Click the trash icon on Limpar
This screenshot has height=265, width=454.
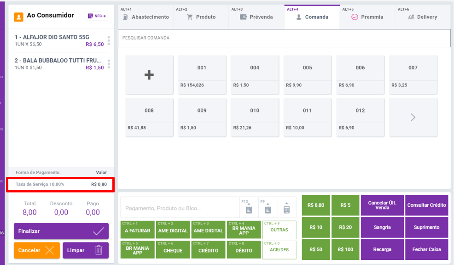click(x=99, y=250)
